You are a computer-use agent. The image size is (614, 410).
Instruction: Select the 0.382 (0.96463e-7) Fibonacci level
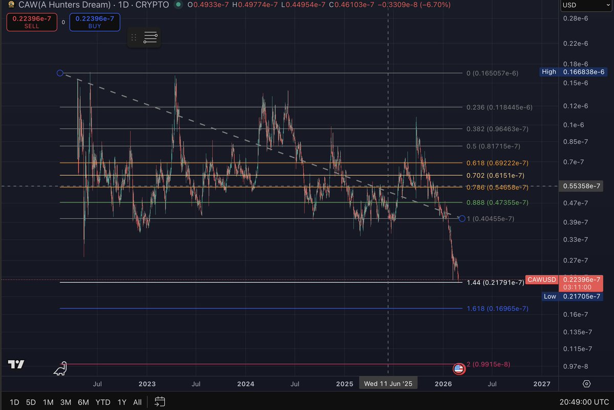tap(497, 129)
